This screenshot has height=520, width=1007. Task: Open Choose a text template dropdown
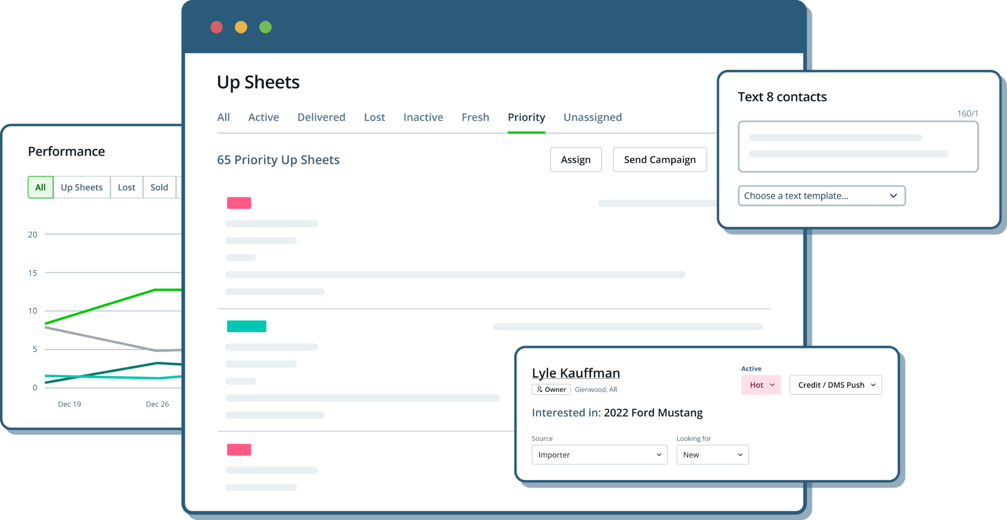[822, 196]
